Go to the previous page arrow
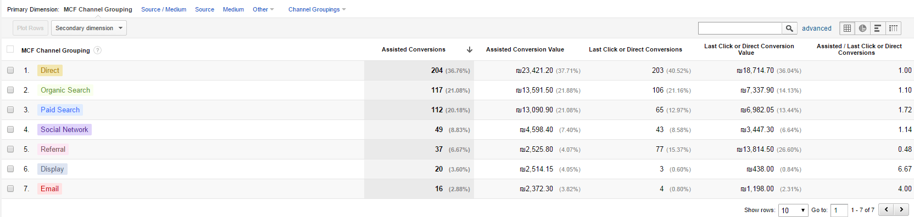 (886, 210)
